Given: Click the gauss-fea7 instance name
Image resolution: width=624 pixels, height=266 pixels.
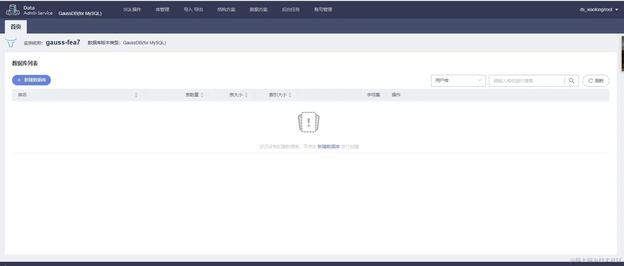Looking at the screenshot, I should (x=63, y=43).
